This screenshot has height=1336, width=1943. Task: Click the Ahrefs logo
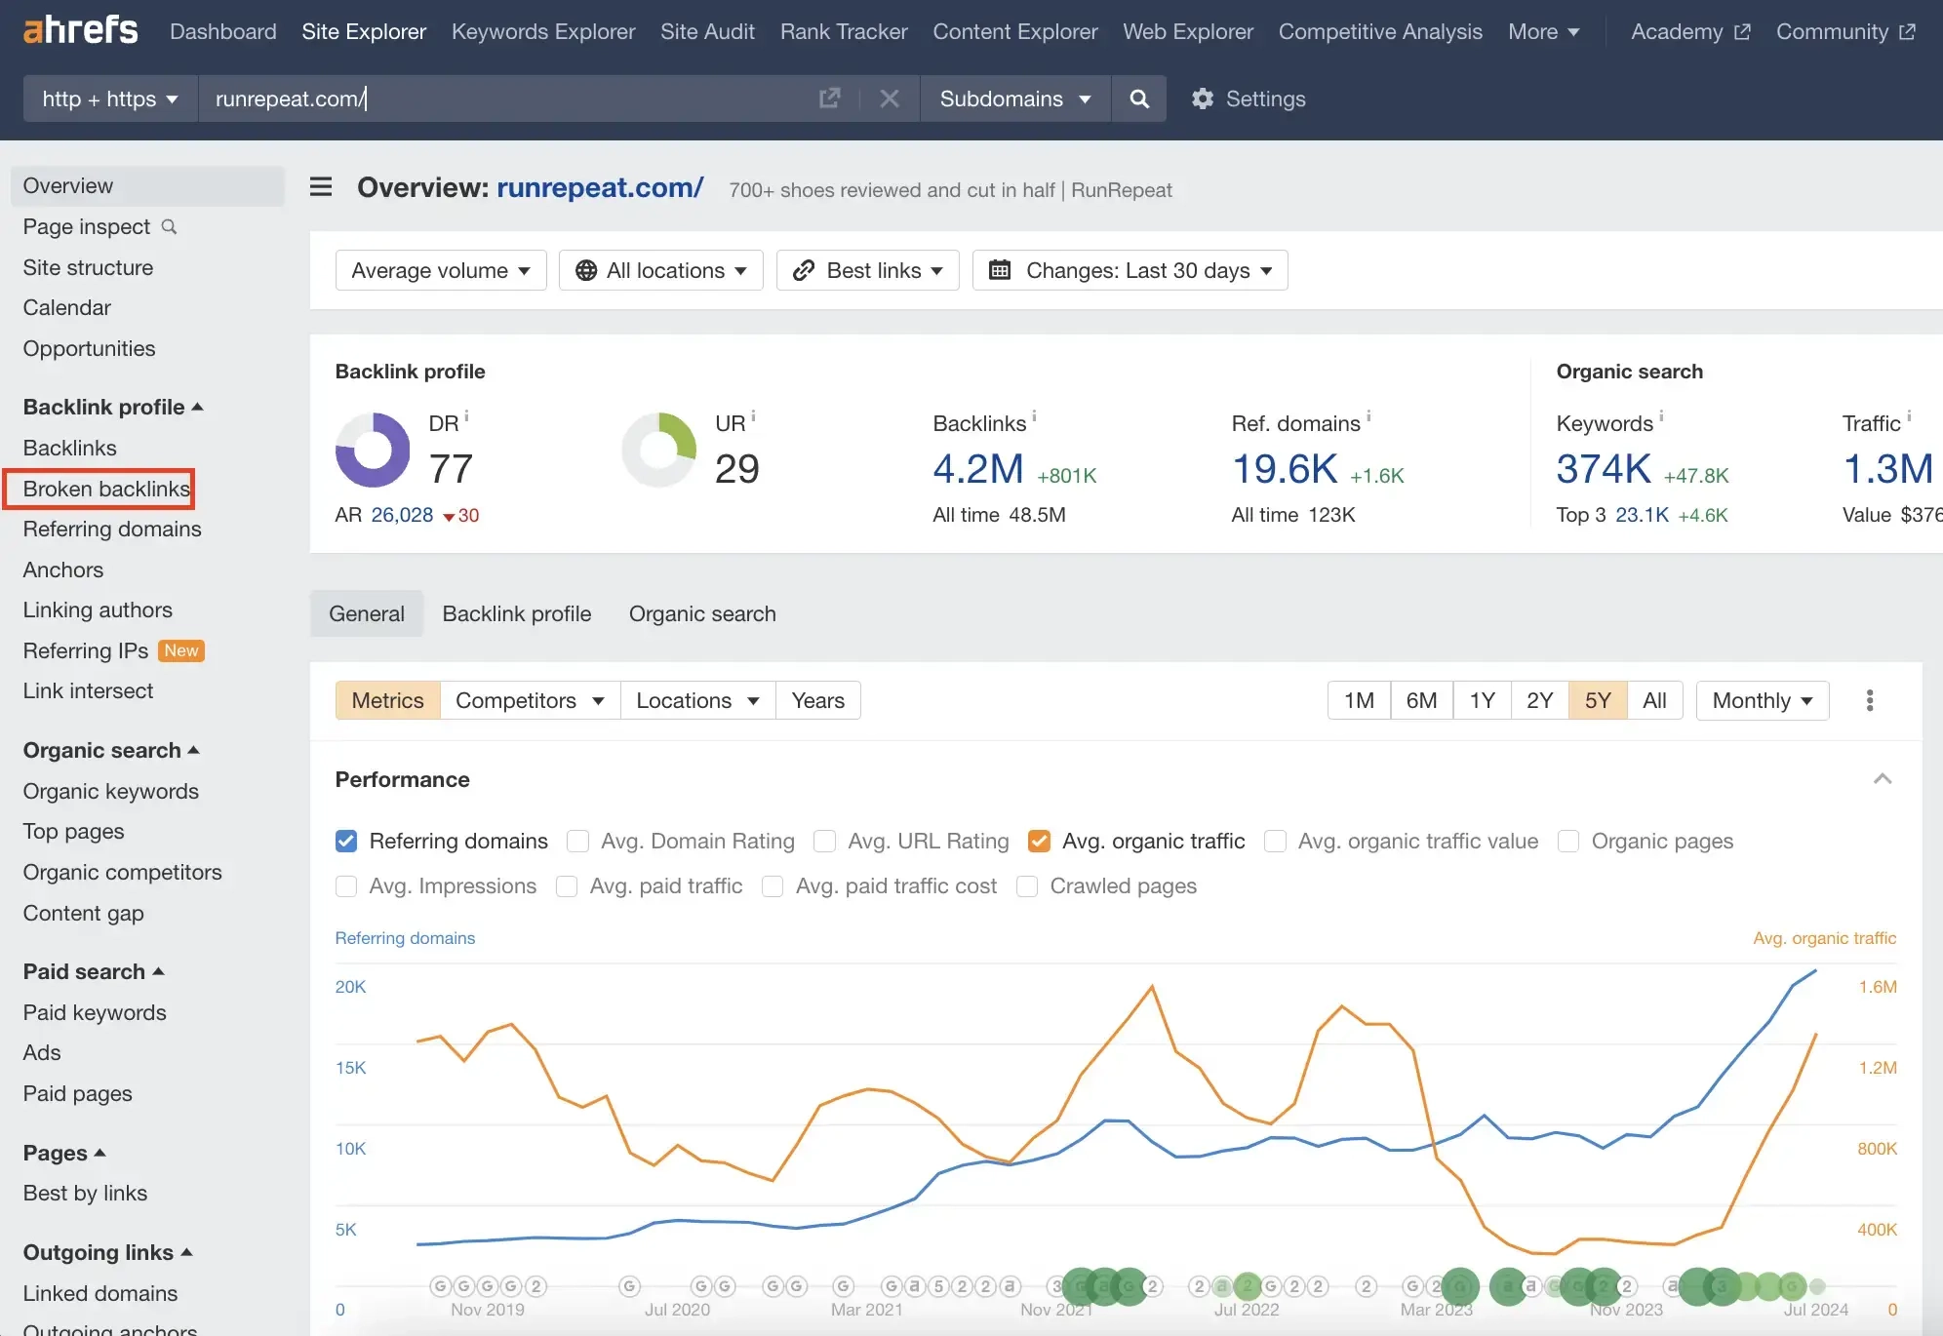[80, 30]
